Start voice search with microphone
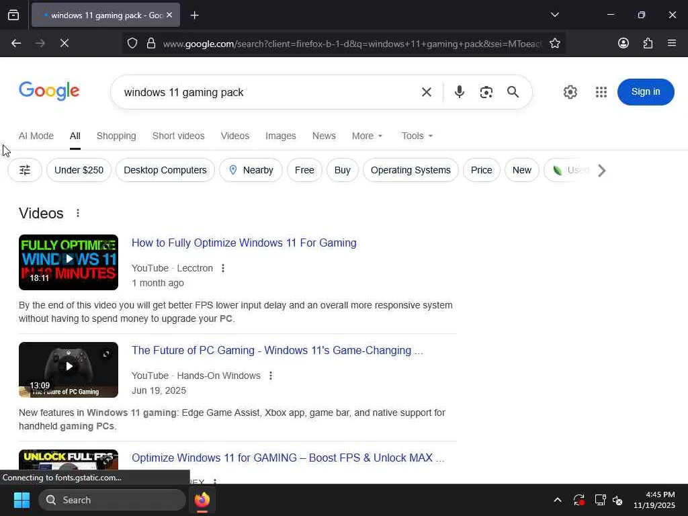The image size is (688, 516). (460, 91)
